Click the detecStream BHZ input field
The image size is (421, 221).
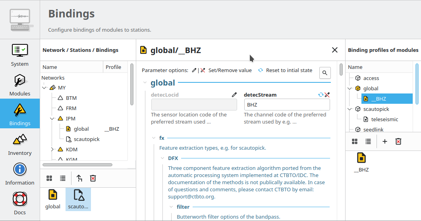(287, 105)
